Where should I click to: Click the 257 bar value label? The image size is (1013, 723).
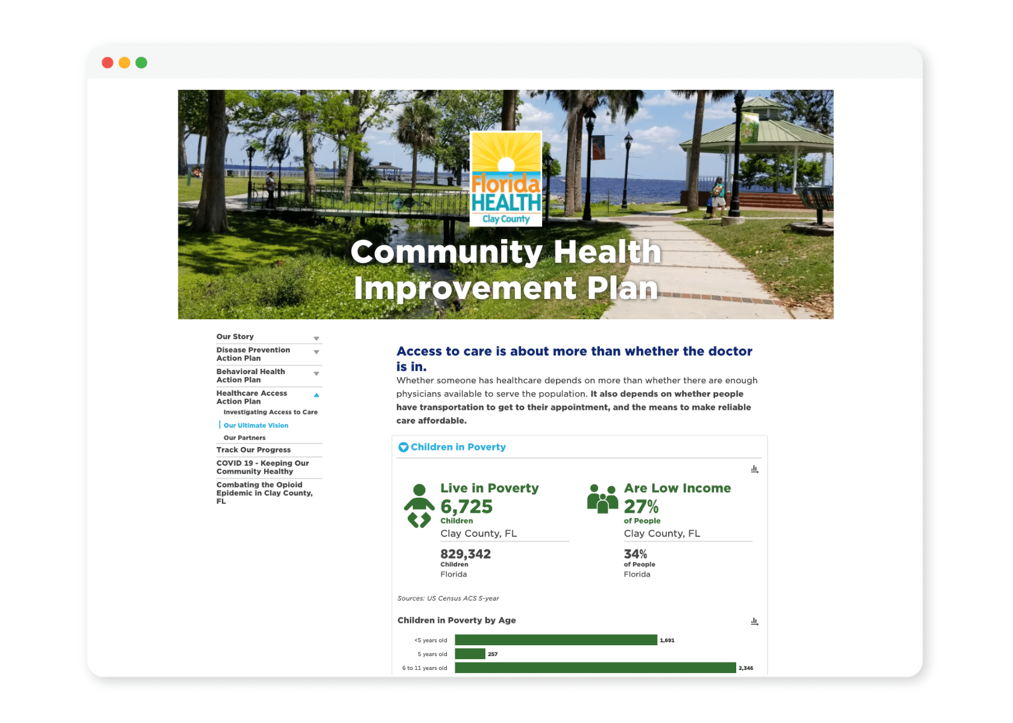(x=493, y=654)
